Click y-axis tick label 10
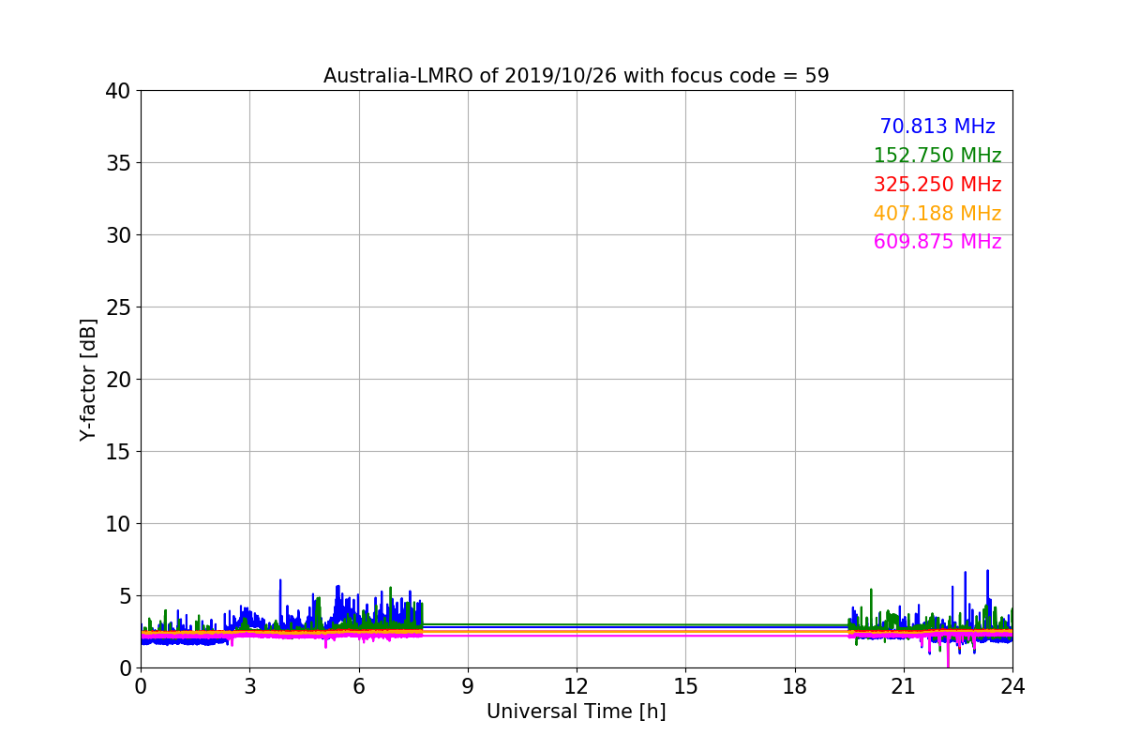The height and width of the screenshot is (750, 1125). (x=118, y=524)
